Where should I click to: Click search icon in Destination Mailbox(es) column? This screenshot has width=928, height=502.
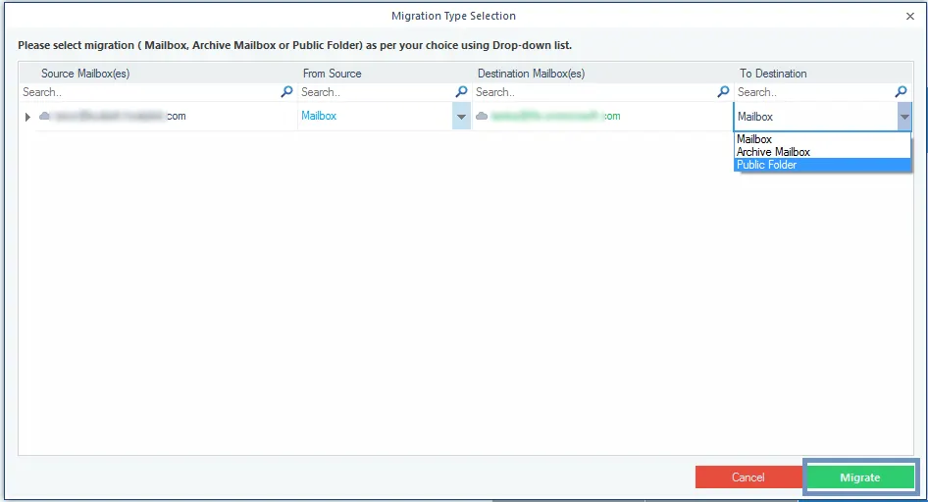tap(723, 91)
